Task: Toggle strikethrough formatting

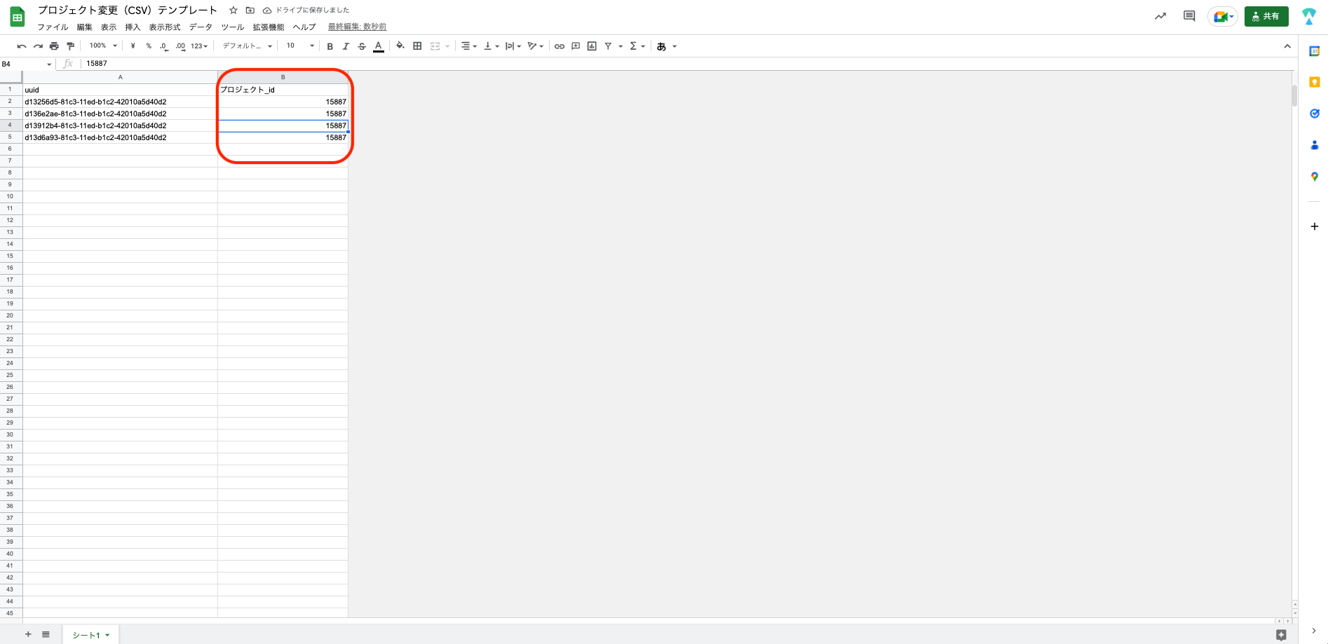Action: (x=362, y=46)
